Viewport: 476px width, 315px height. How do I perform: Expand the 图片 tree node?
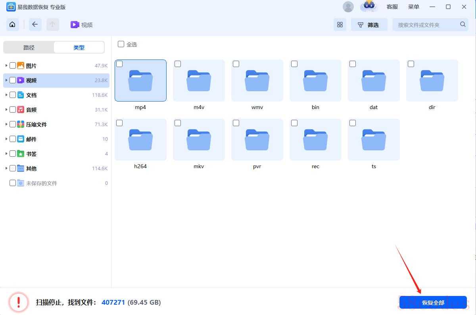tap(6, 65)
